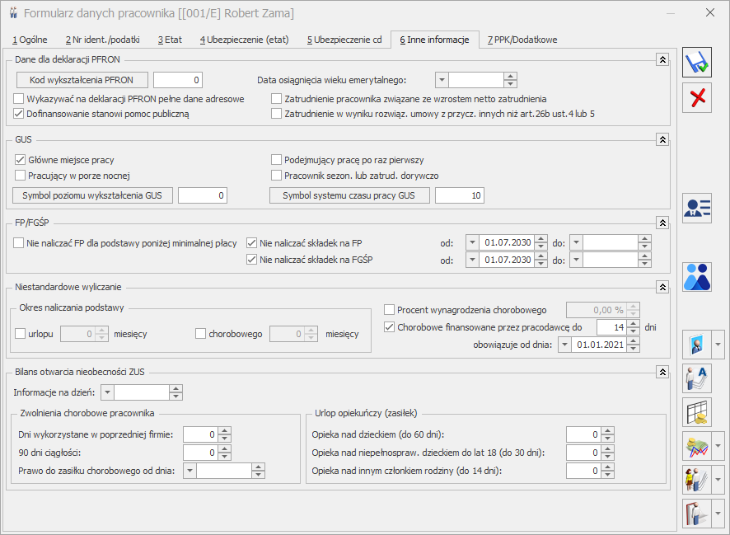Click the 'Kod wykształcenia PFRON' button
730x535 pixels.
(x=82, y=80)
